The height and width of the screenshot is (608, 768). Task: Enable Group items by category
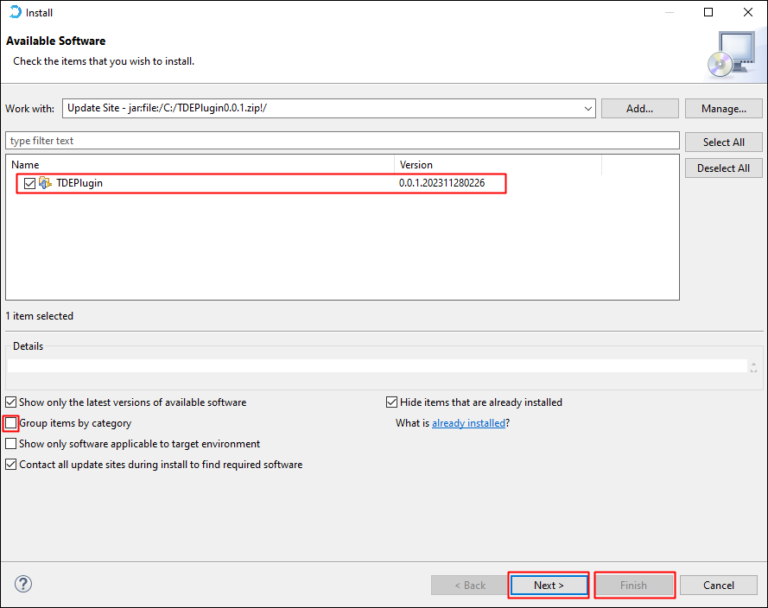pyautogui.click(x=11, y=423)
